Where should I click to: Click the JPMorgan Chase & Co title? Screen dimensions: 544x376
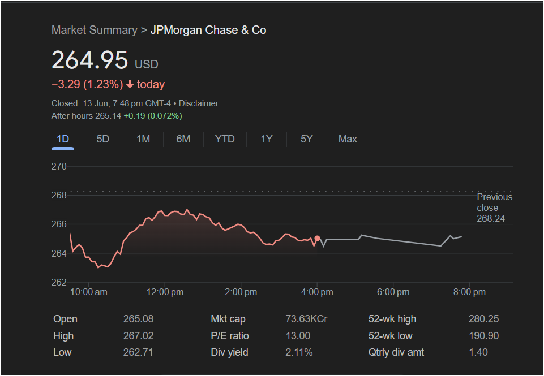tap(208, 30)
